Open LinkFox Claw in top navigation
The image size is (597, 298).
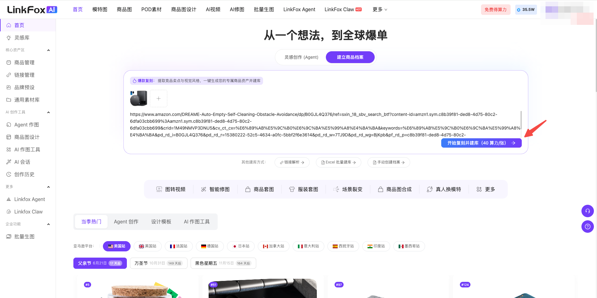tap(343, 10)
